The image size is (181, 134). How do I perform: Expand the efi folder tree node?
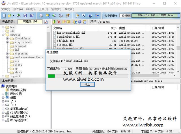[x=3, y=31]
